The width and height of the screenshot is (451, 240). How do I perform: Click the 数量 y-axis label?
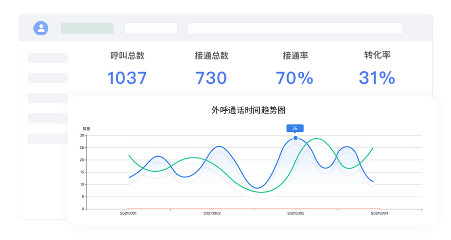(86, 129)
